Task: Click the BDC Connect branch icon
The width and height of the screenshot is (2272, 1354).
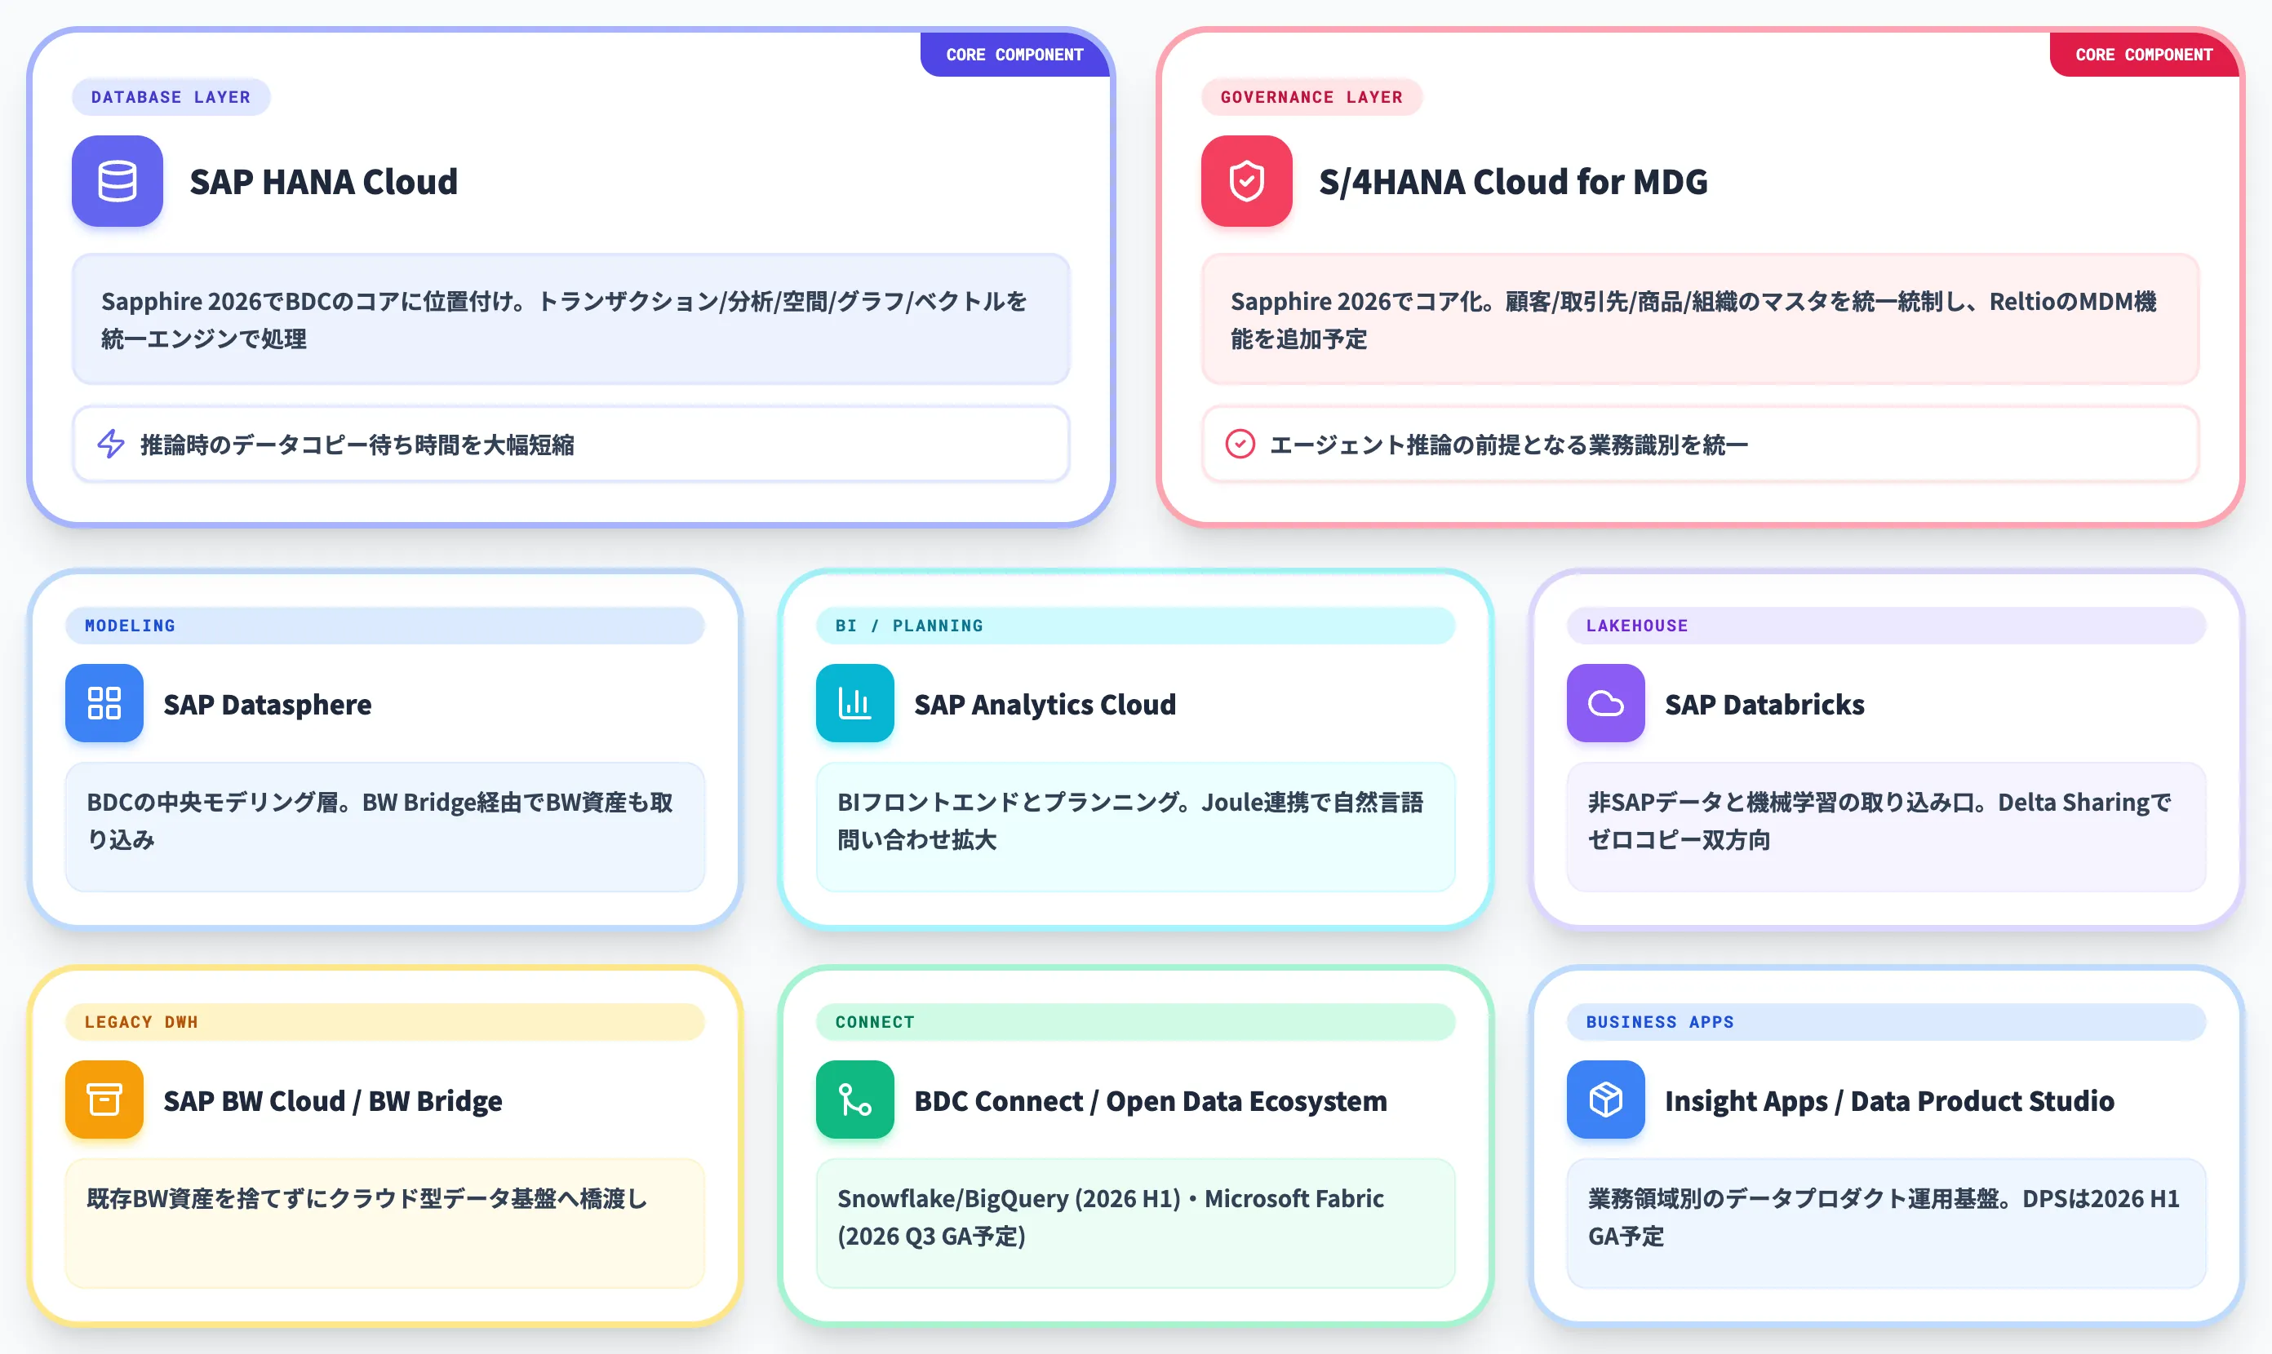Action: [854, 1100]
